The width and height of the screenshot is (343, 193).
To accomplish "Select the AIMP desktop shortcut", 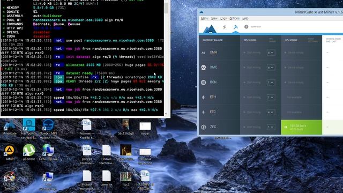I will coord(10,152).
